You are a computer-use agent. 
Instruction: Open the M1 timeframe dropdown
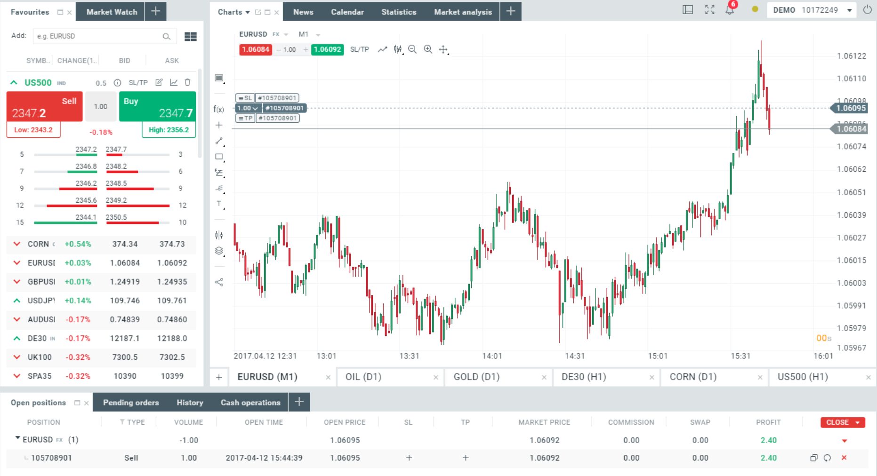pyautogui.click(x=309, y=34)
